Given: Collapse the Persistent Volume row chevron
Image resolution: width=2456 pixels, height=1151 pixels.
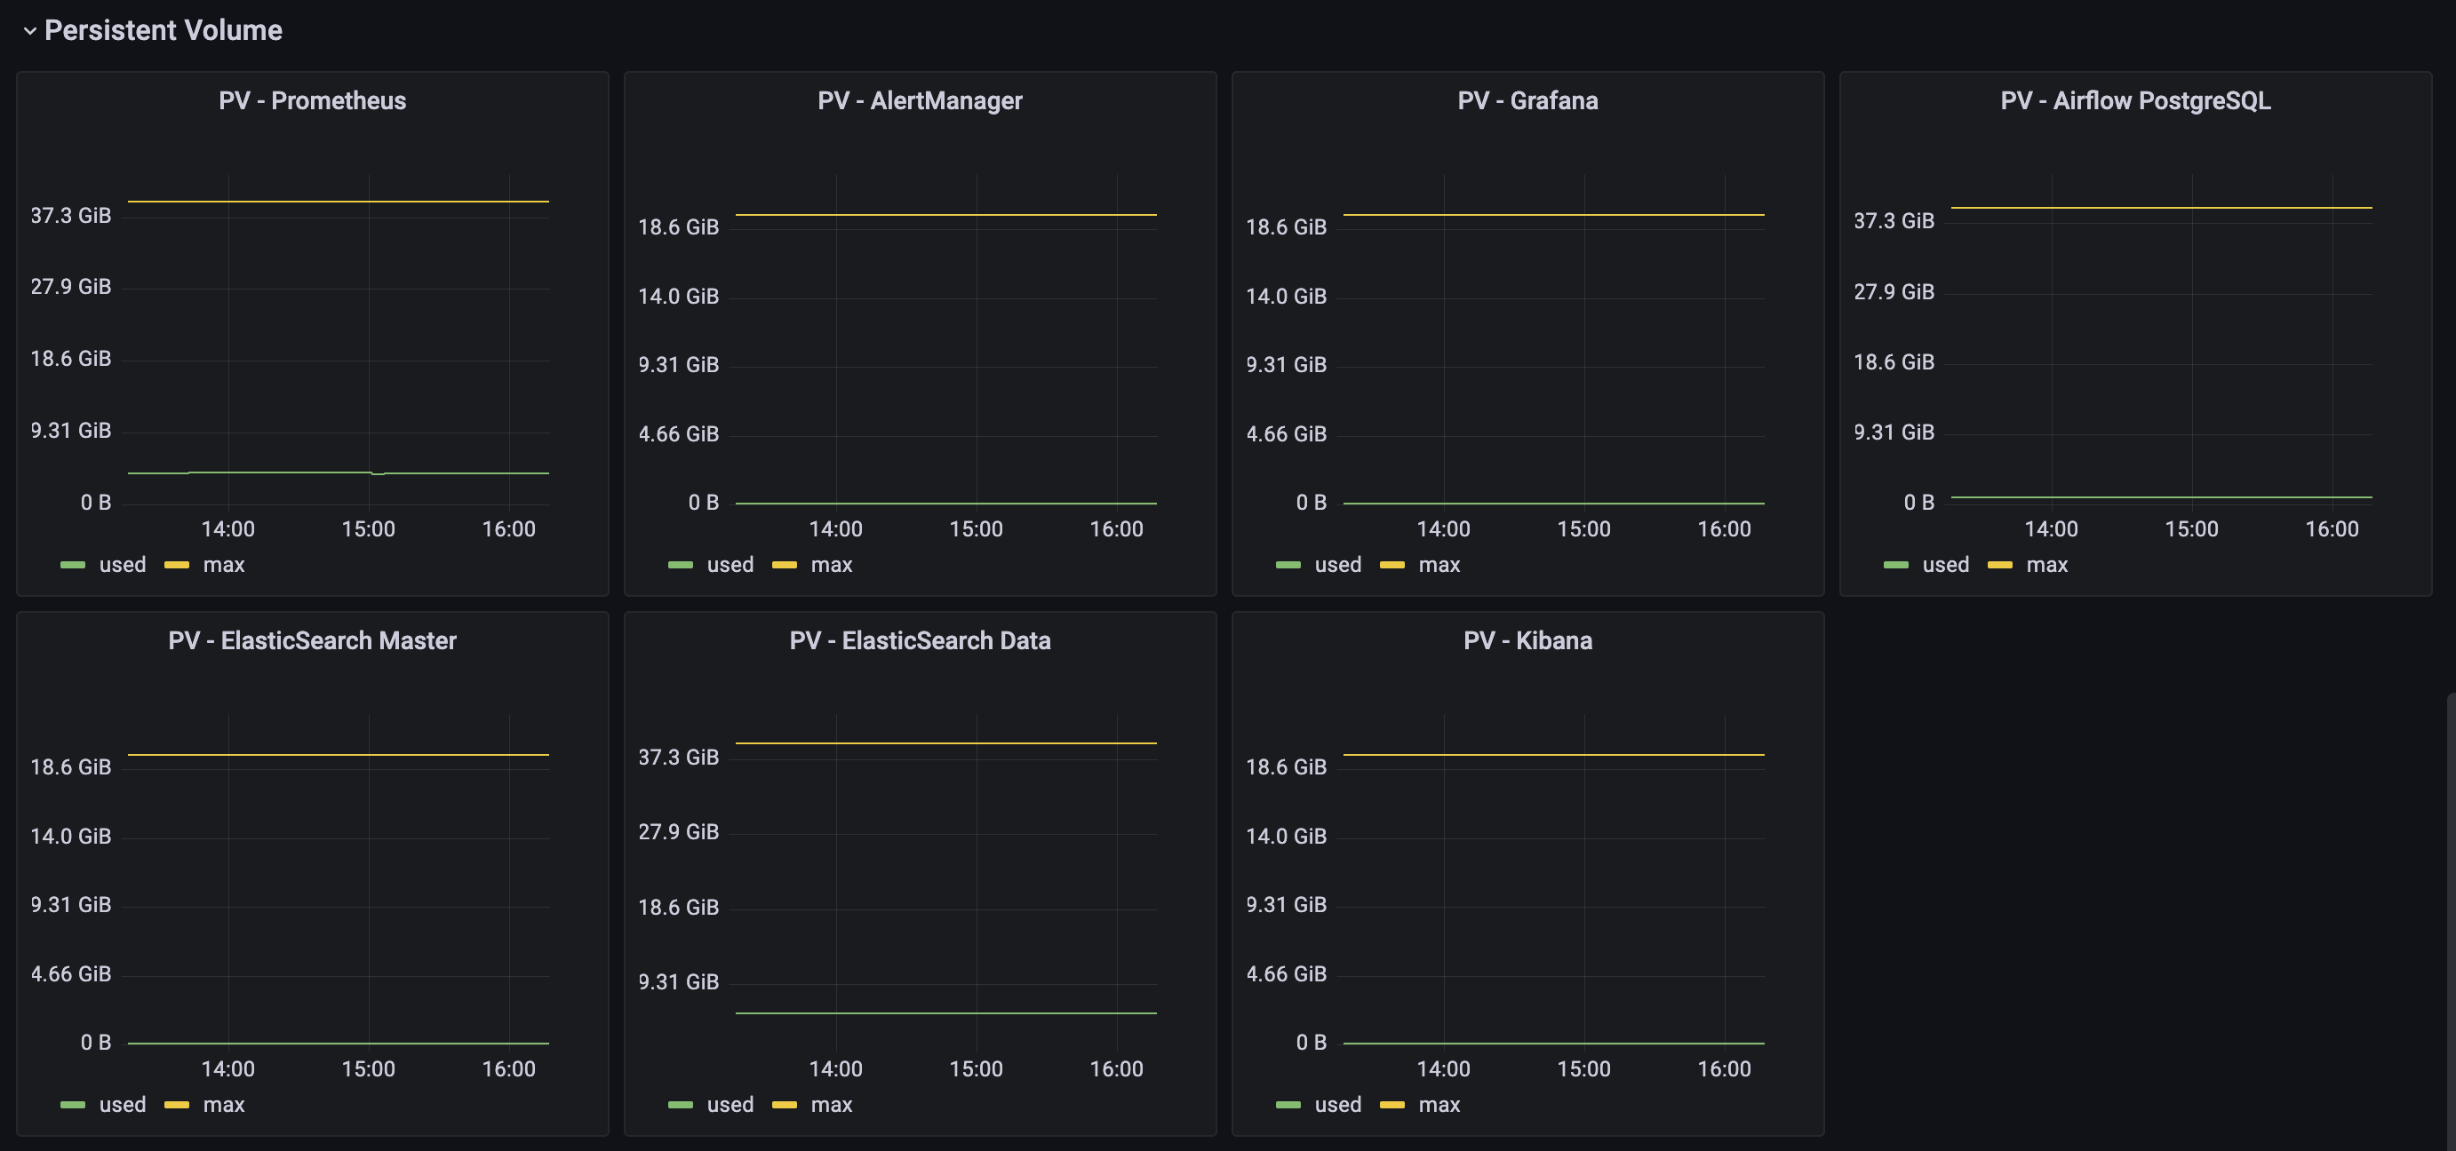Looking at the screenshot, I should [29, 31].
